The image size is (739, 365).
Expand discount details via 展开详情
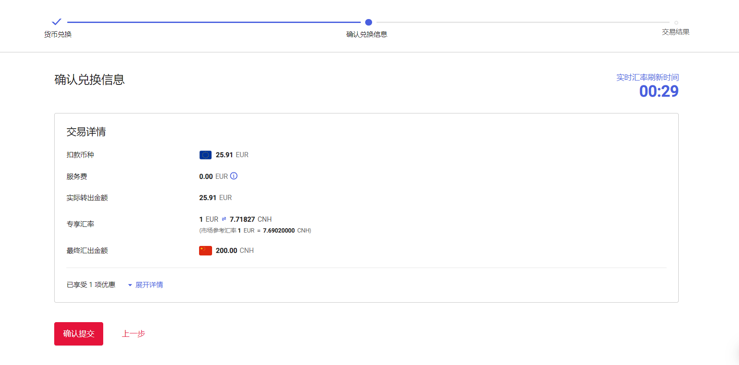coord(149,285)
